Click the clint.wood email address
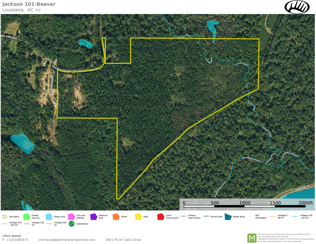316x244 pixels. point(67,240)
